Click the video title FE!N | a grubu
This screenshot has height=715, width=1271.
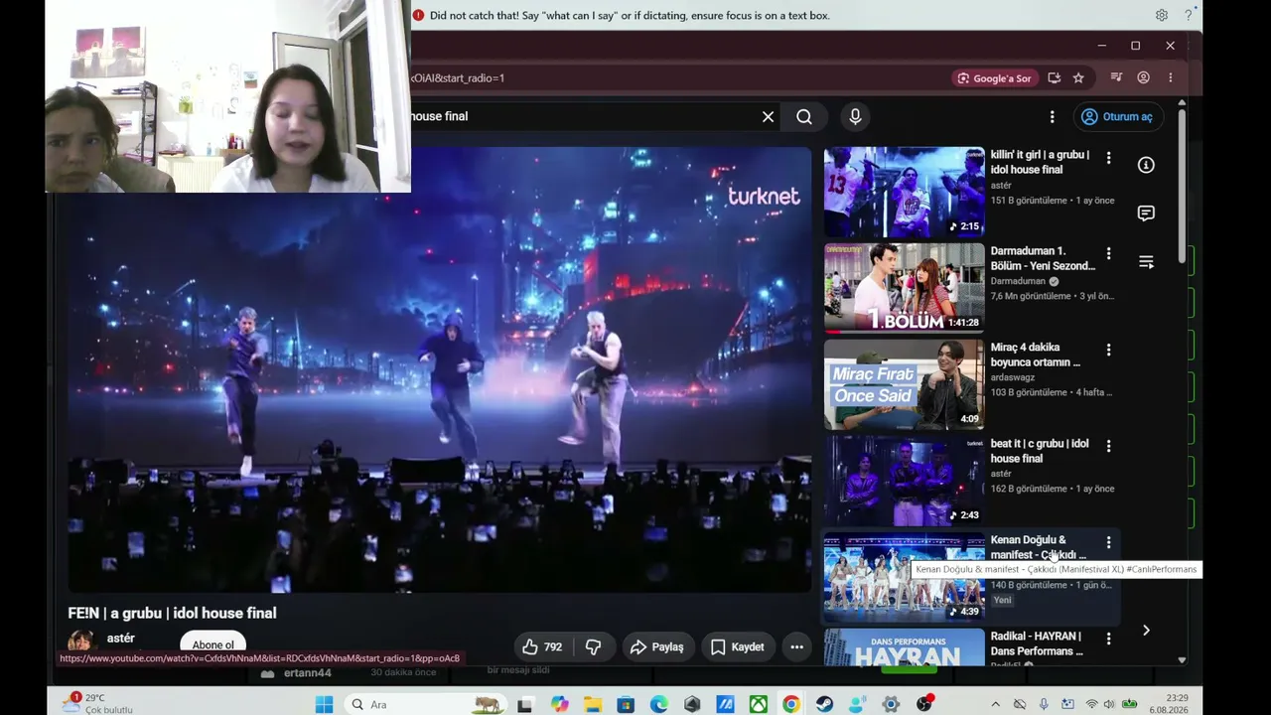[172, 613]
